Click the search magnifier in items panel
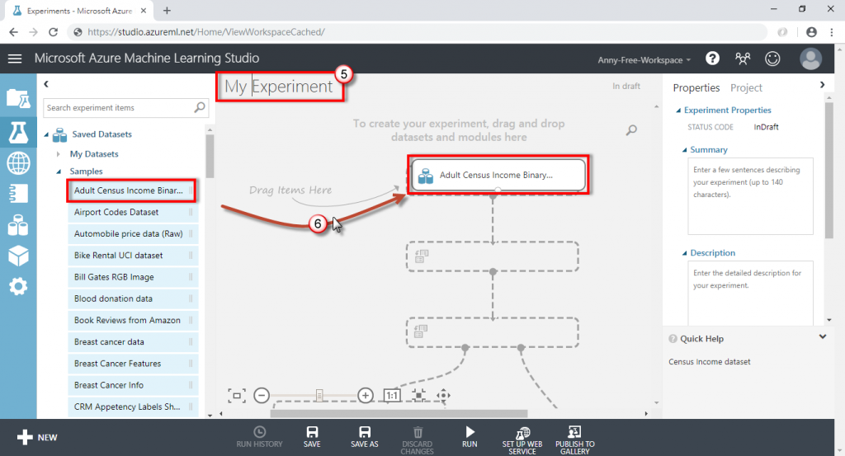The image size is (845, 456). pos(200,108)
